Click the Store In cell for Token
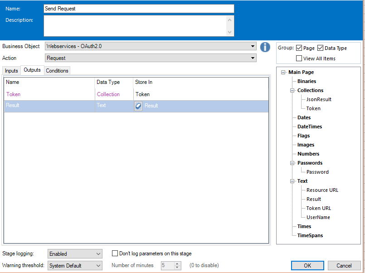Screen dimensions: 365x273 click(x=201, y=94)
